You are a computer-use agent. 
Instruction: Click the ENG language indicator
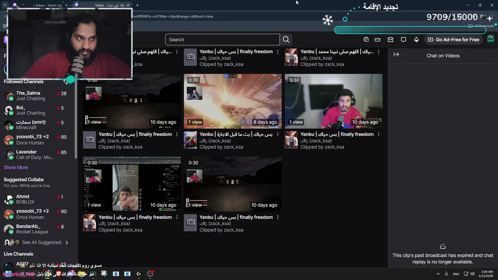(456, 274)
